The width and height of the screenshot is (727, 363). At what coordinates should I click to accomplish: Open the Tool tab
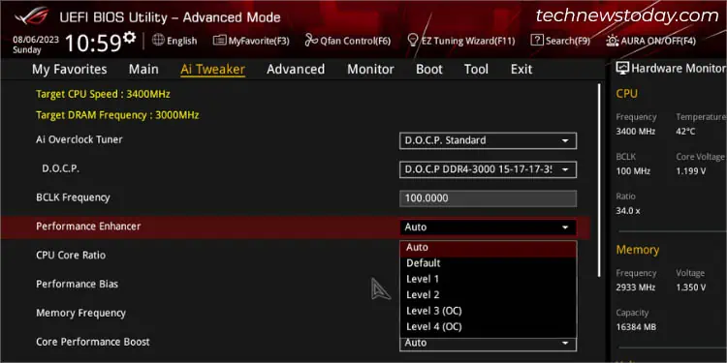click(x=476, y=70)
